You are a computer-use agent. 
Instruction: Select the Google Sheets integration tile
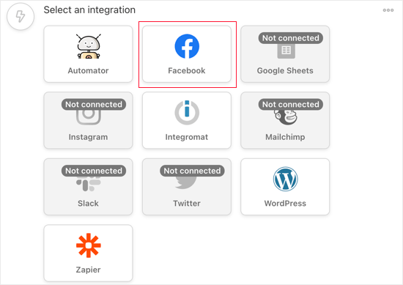tap(285, 54)
